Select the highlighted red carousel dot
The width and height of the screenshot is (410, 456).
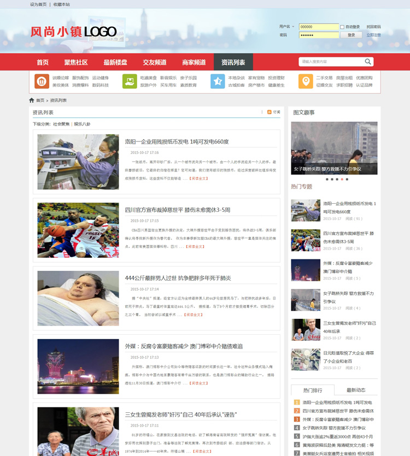click(x=342, y=179)
